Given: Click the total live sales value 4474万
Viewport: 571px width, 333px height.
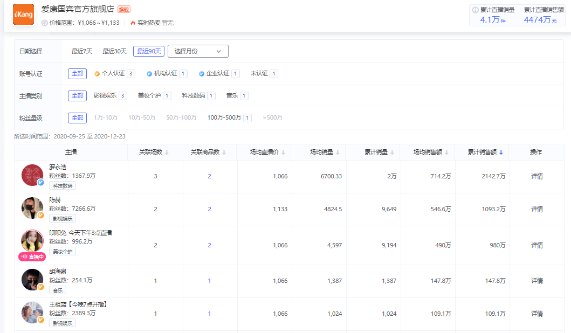Looking at the screenshot, I should 540,20.
